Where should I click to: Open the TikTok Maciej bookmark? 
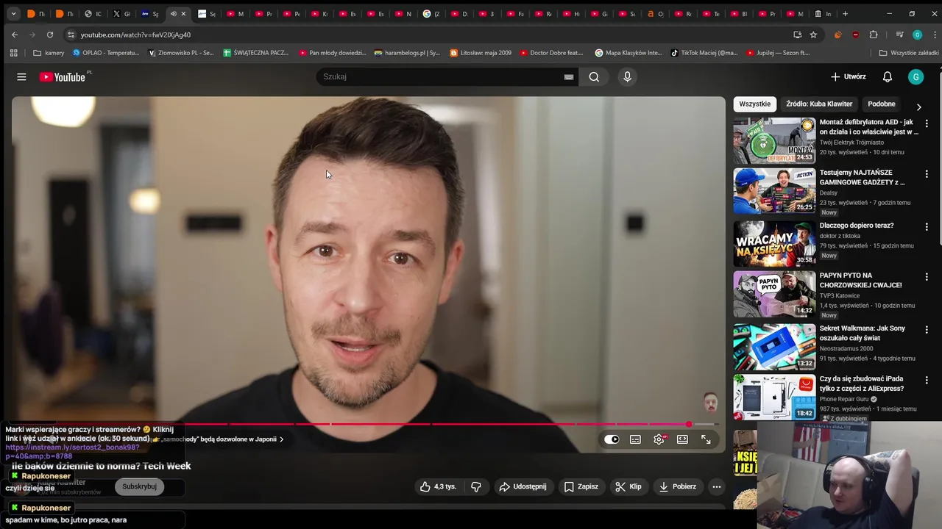[704, 53]
